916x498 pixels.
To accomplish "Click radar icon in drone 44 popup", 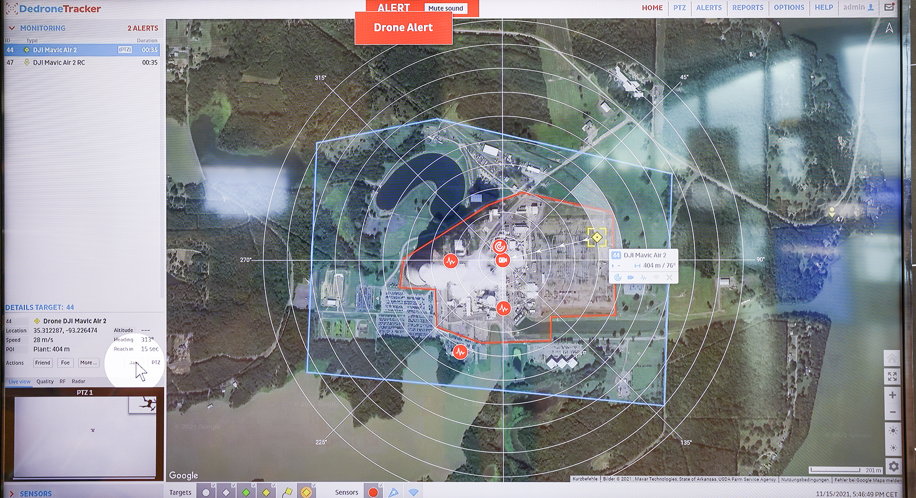I will (x=618, y=277).
